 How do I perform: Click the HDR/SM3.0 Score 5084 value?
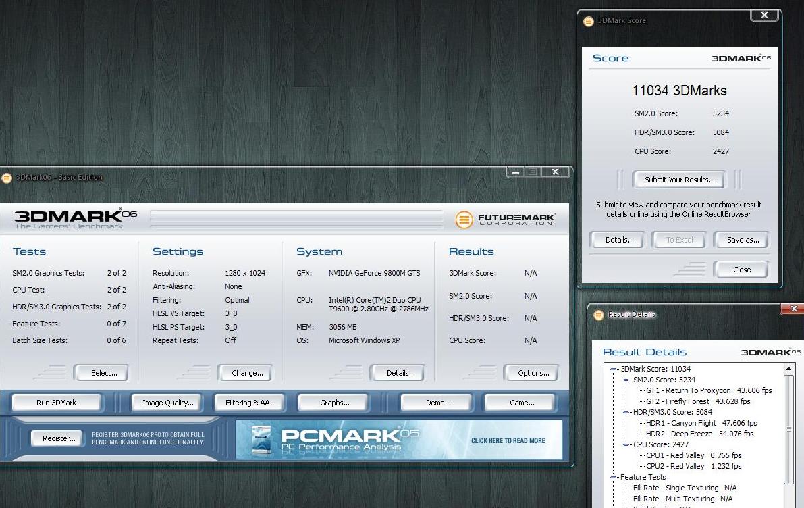(x=720, y=132)
